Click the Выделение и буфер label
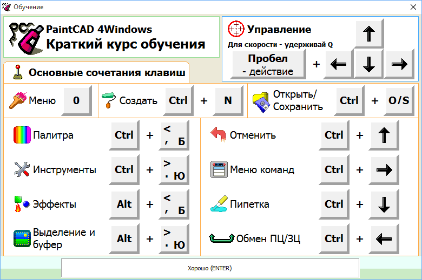 (64, 238)
